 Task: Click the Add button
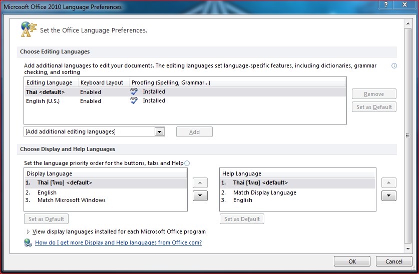(x=195, y=132)
